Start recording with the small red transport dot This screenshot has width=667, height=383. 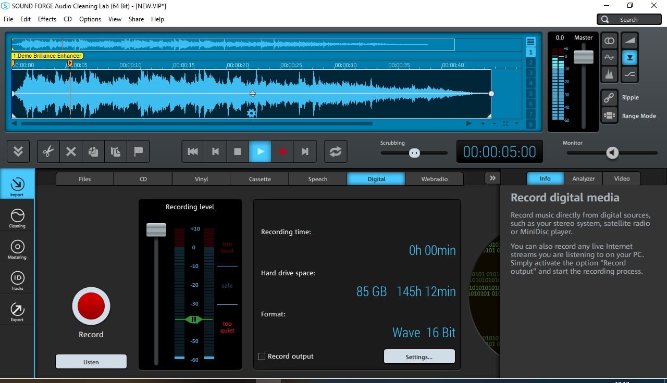click(282, 151)
